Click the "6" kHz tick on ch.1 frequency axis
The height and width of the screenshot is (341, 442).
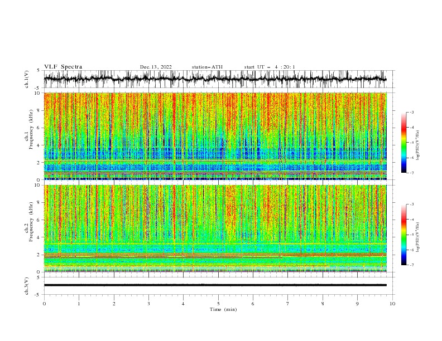pyautogui.click(x=40, y=128)
